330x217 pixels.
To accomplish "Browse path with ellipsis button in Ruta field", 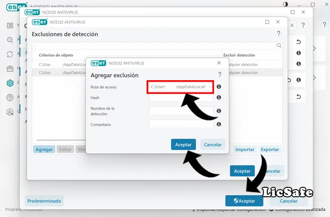I will pos(210,87).
